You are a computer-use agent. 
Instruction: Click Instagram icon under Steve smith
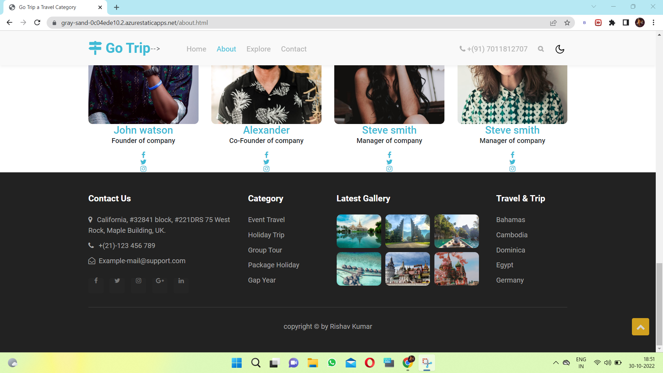[x=389, y=169]
